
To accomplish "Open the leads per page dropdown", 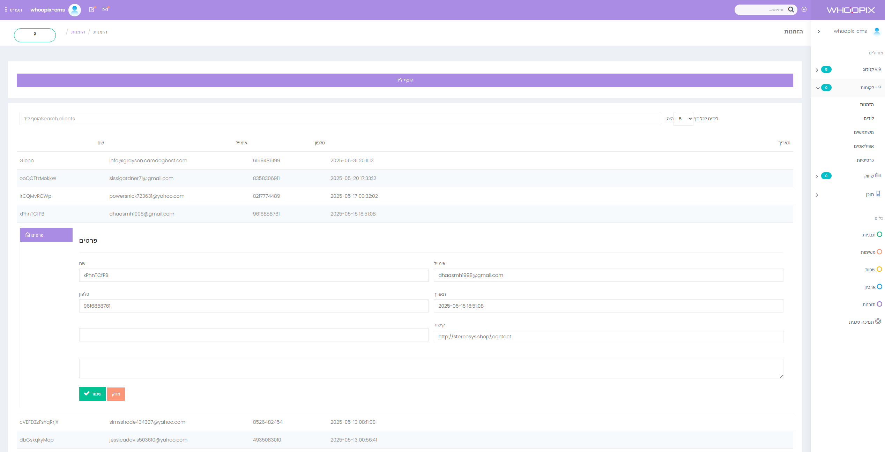I will [683, 119].
